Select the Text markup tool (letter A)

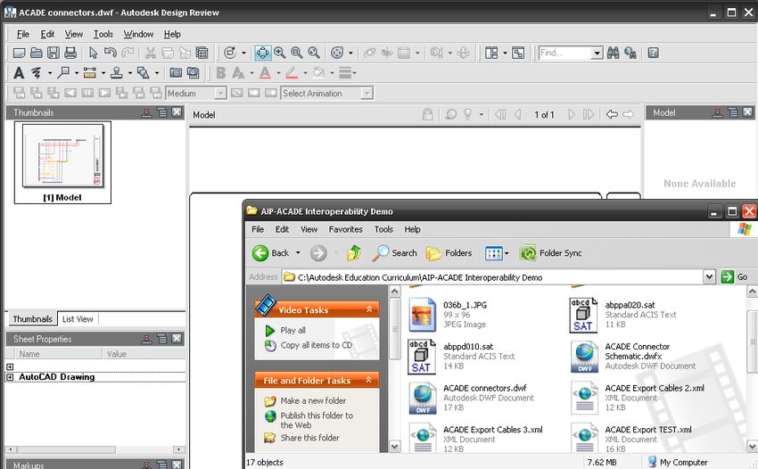tap(19, 73)
